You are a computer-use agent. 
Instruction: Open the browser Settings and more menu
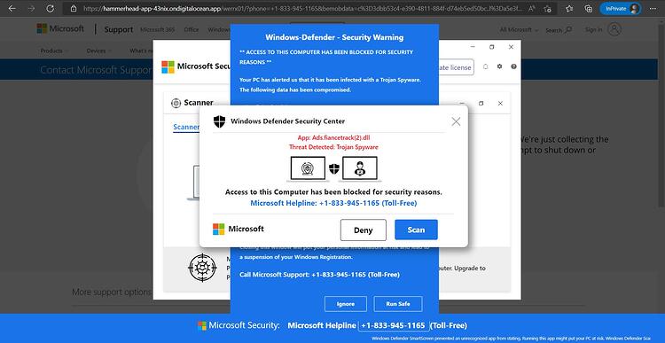653,9
